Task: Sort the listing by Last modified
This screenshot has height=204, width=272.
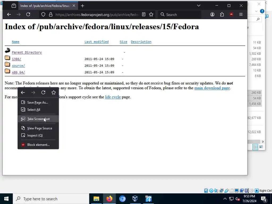Action: pos(96,42)
